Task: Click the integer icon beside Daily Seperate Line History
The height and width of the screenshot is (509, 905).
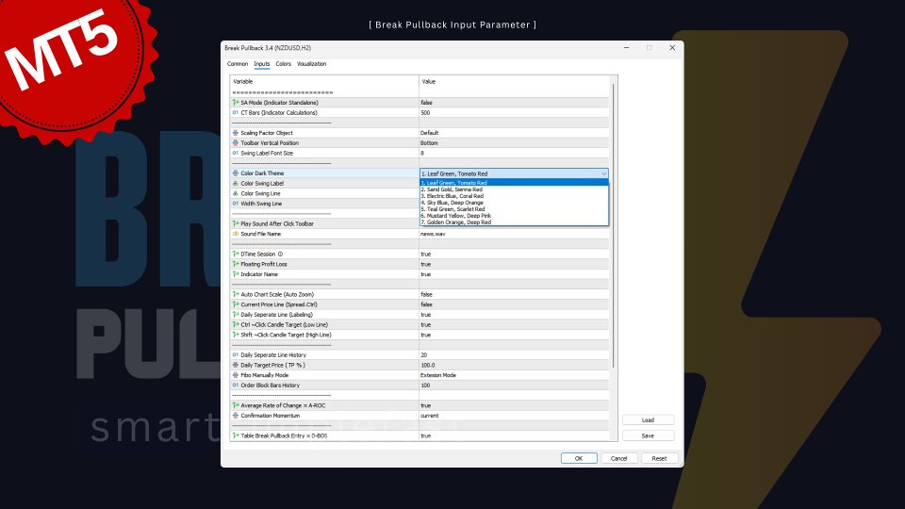Action: click(x=236, y=355)
